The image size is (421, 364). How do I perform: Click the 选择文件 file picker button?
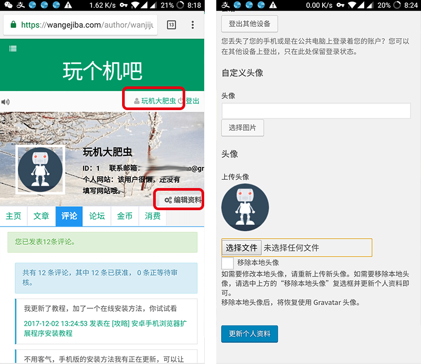(x=241, y=248)
